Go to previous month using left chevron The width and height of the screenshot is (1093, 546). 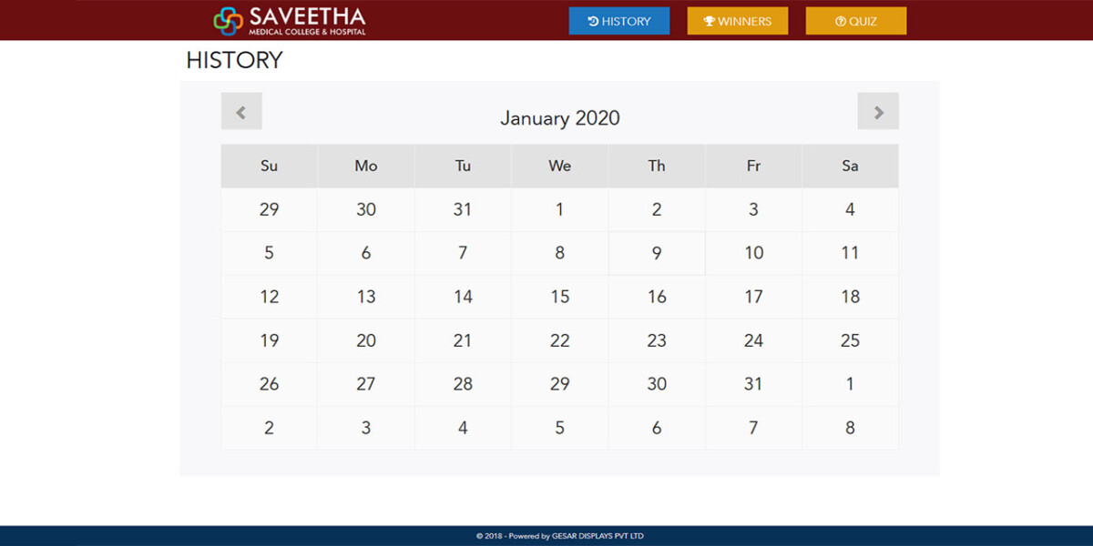click(241, 111)
